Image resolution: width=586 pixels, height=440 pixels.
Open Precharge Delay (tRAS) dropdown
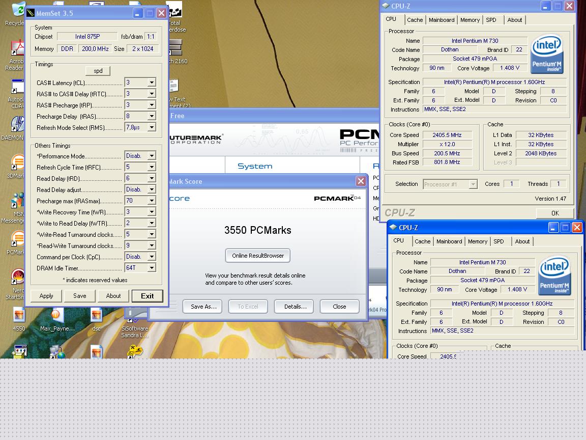click(x=152, y=116)
